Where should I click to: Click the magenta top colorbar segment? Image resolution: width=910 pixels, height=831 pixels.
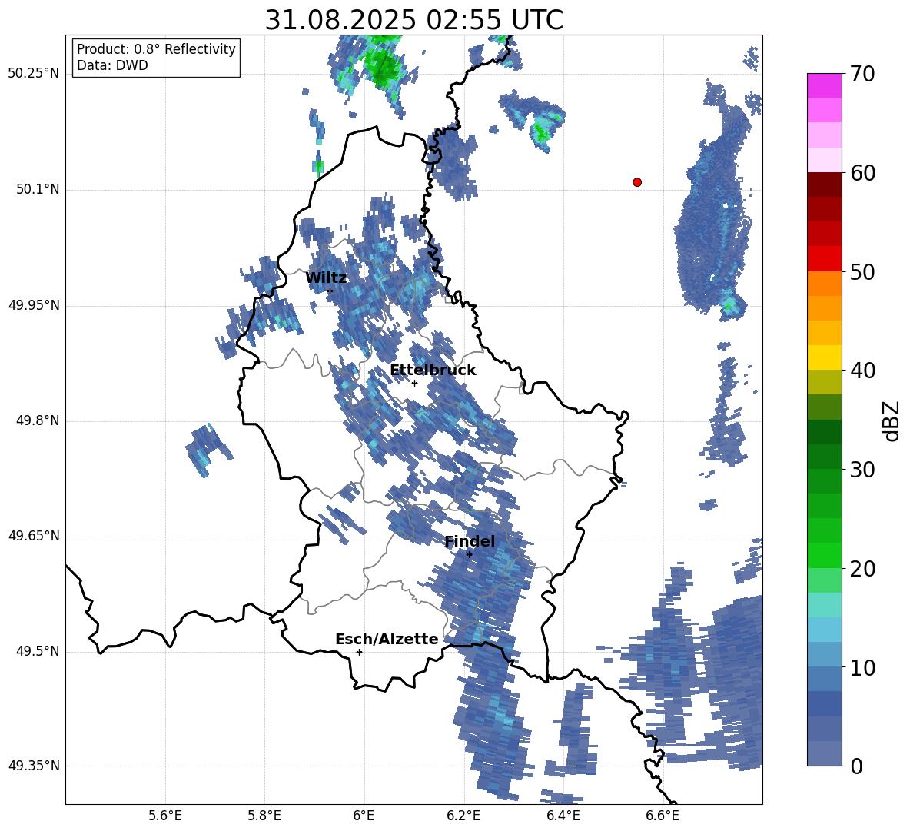[824, 85]
